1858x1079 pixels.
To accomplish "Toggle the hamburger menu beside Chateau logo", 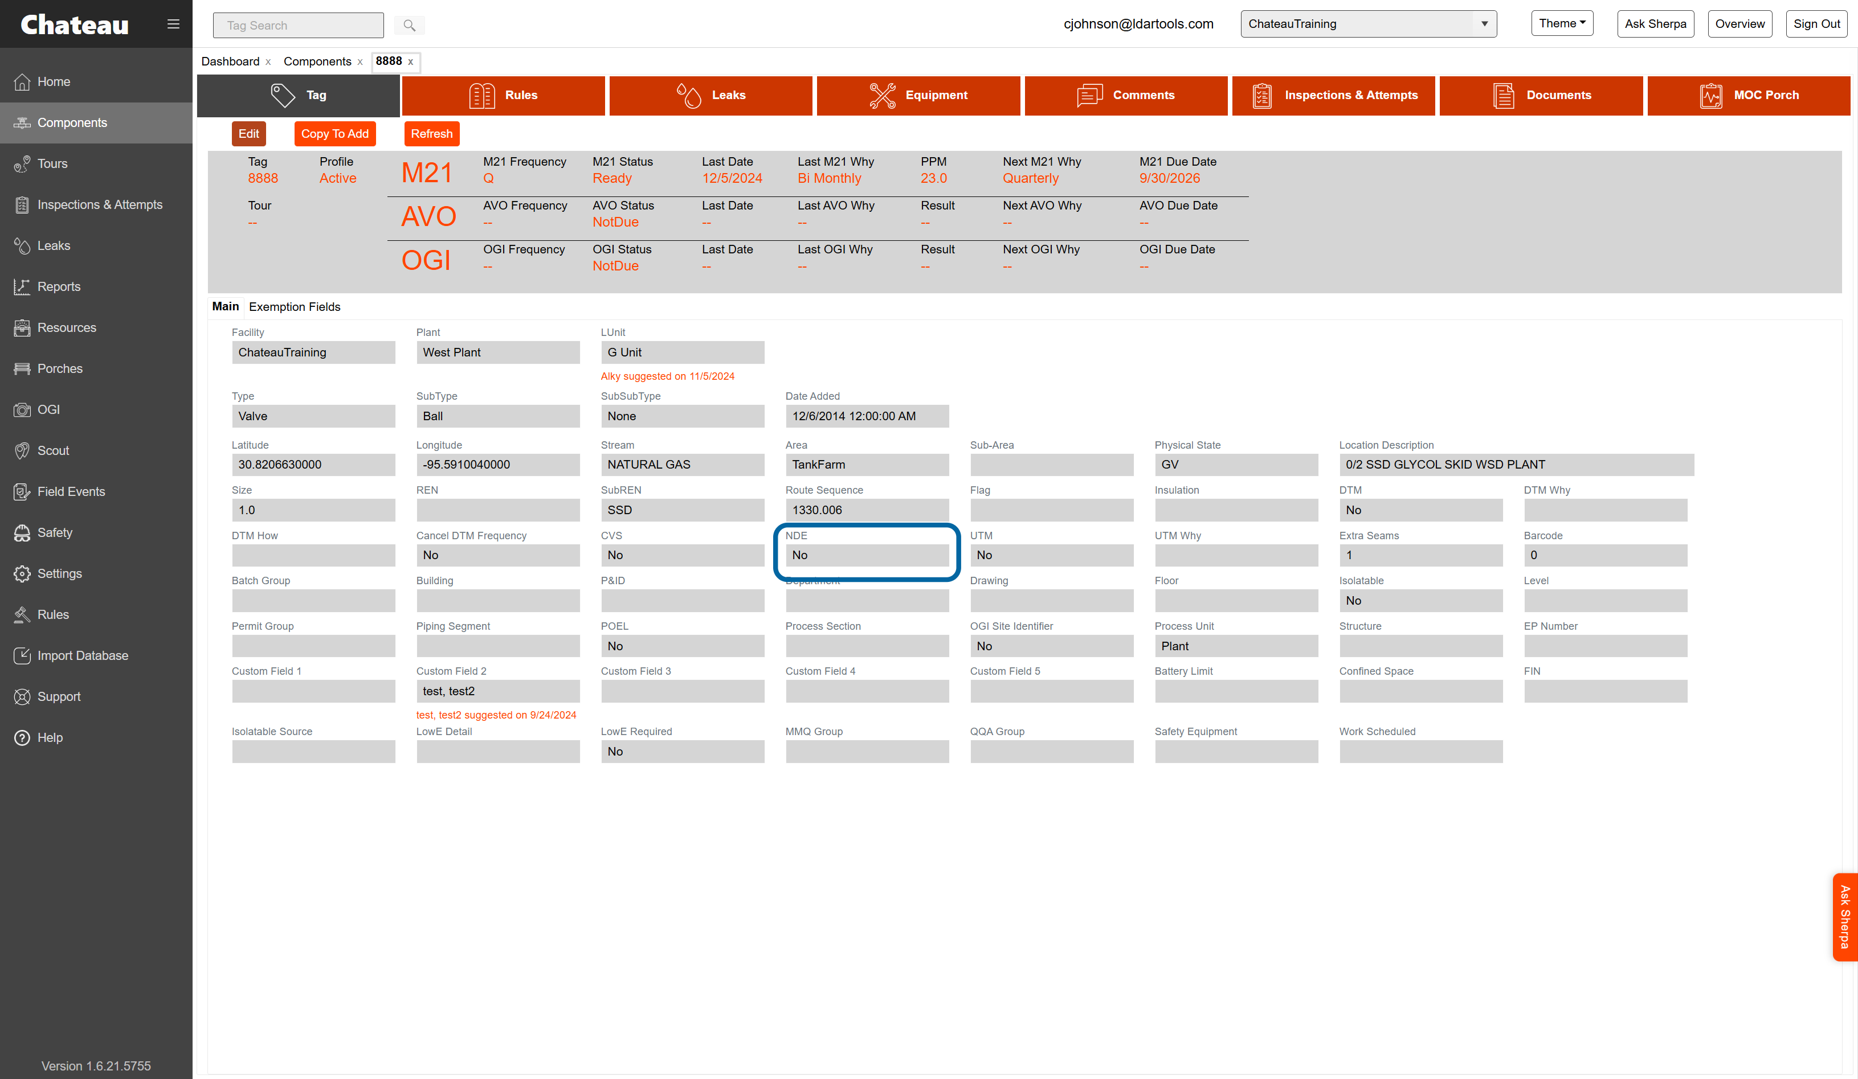I will (x=173, y=24).
